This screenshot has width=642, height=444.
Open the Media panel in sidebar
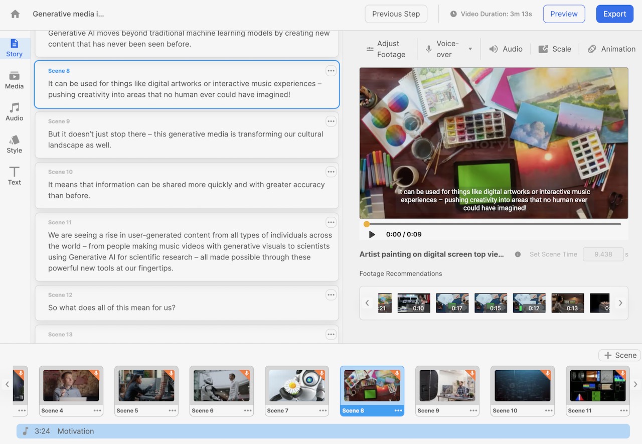tap(15, 80)
